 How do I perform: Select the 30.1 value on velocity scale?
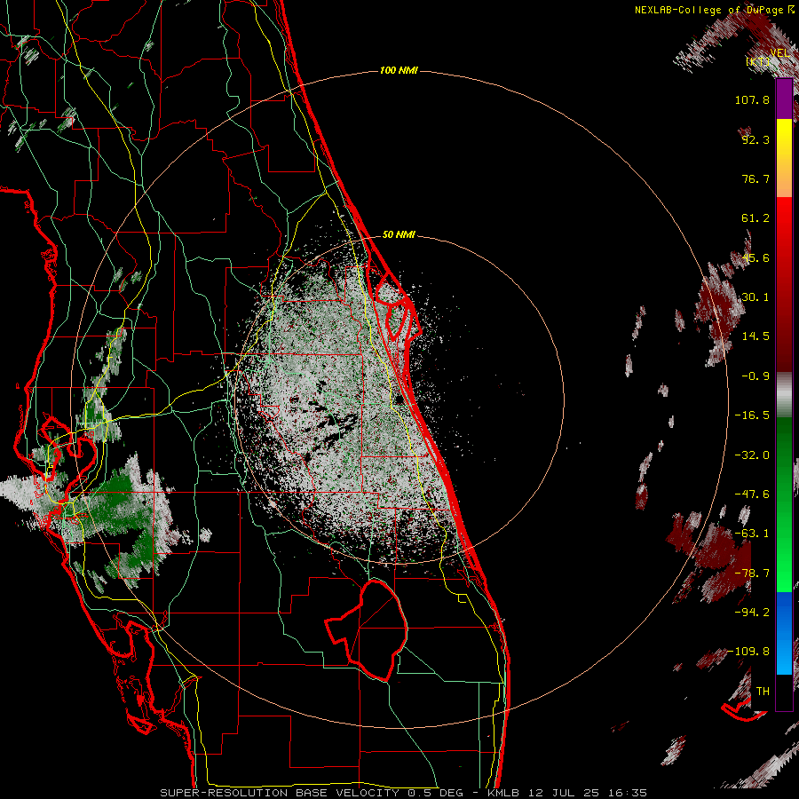coord(755,297)
